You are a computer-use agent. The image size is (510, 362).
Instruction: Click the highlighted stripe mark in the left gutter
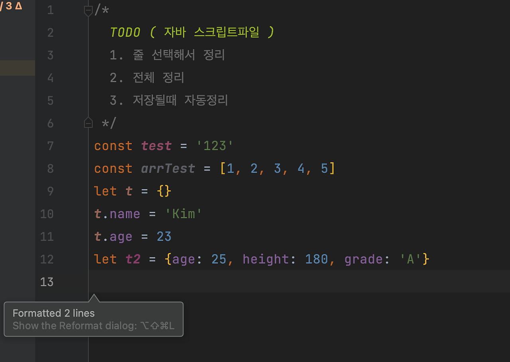[18, 68]
